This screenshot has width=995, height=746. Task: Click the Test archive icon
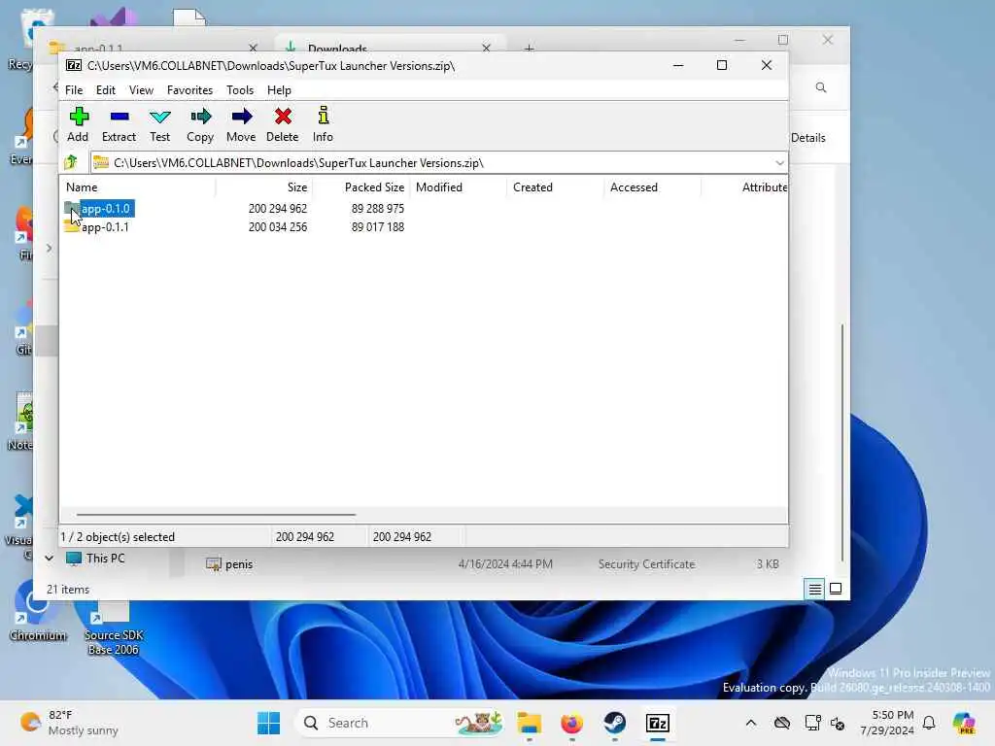point(160,124)
